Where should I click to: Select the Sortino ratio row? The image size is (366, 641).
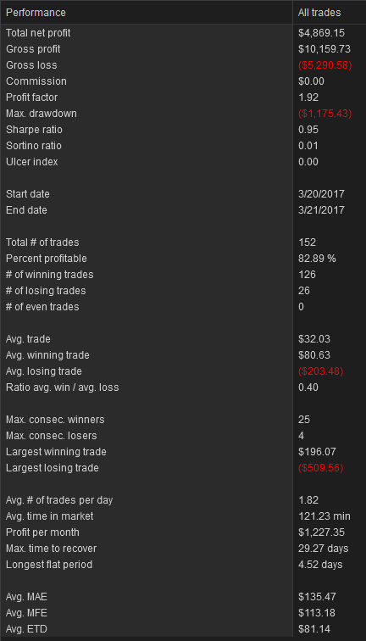pyautogui.click(x=183, y=146)
